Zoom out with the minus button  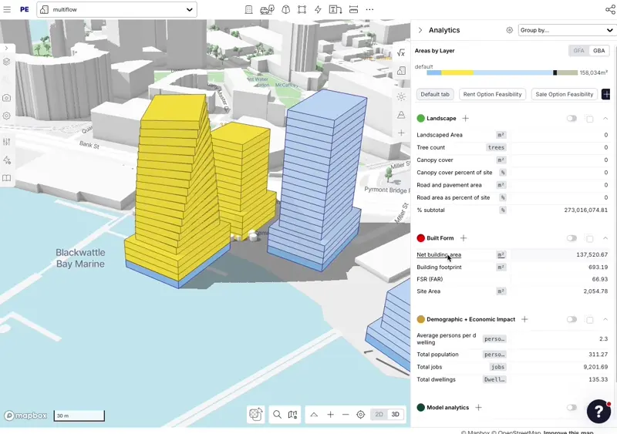pos(346,414)
